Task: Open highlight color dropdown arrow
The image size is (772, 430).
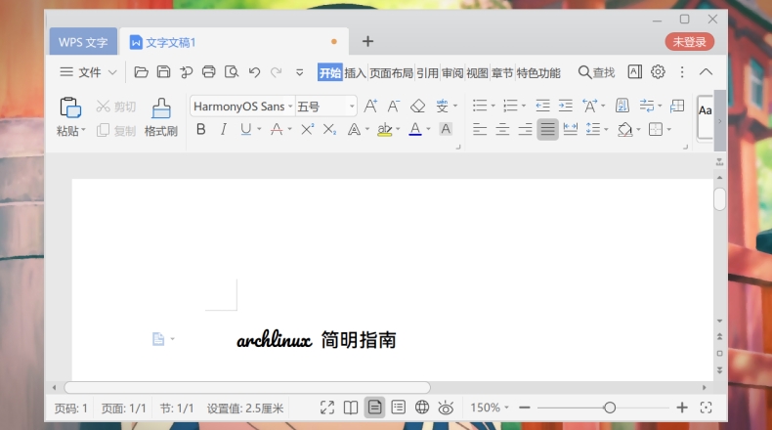Action: tap(398, 130)
